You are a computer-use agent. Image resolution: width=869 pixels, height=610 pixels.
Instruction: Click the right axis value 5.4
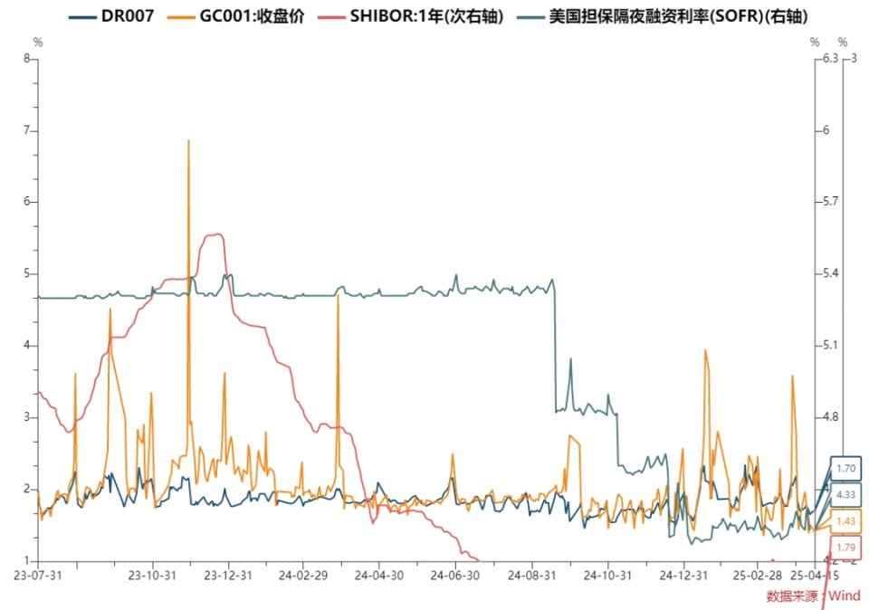(830, 273)
